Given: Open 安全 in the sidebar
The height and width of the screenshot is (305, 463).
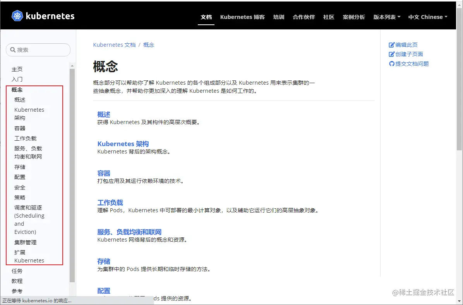Looking at the screenshot, I should pos(20,187).
